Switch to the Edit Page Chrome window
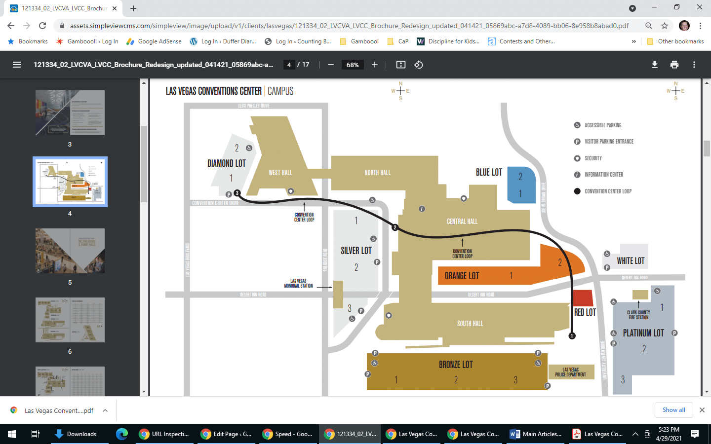This screenshot has height=444, width=711. [x=227, y=434]
